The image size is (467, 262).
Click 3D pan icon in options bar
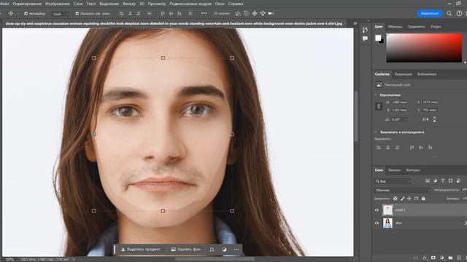255,13
